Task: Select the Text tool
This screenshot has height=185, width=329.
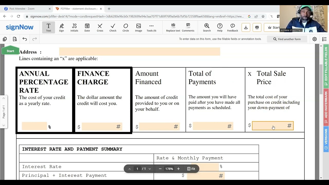Action: [49, 27]
